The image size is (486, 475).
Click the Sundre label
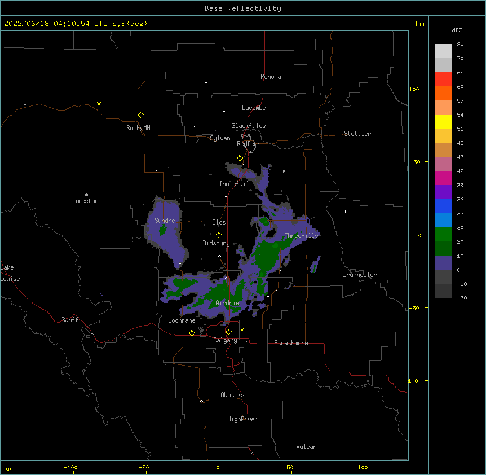pos(165,221)
